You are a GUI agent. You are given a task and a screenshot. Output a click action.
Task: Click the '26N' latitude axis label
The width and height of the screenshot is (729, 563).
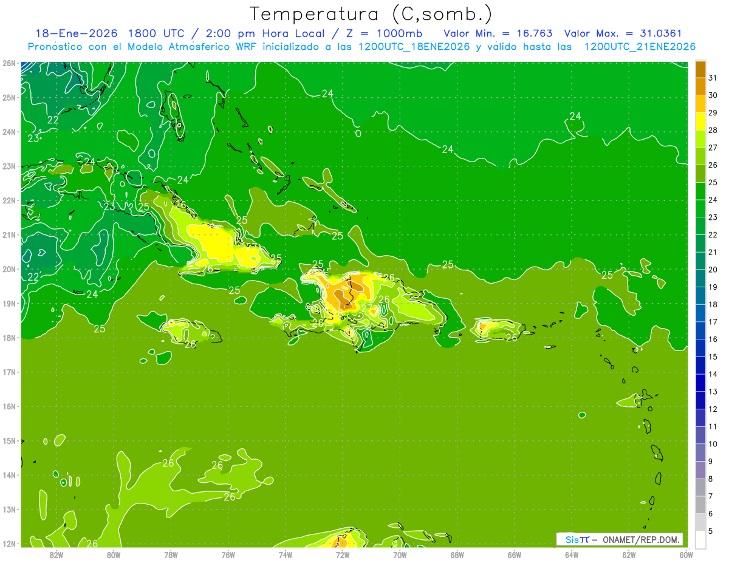[x=9, y=63]
